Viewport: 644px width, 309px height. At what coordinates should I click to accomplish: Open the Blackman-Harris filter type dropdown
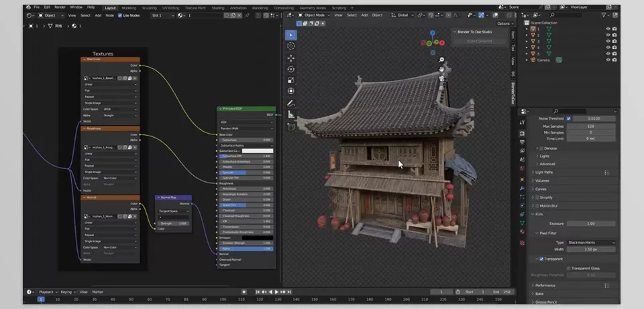(591, 243)
